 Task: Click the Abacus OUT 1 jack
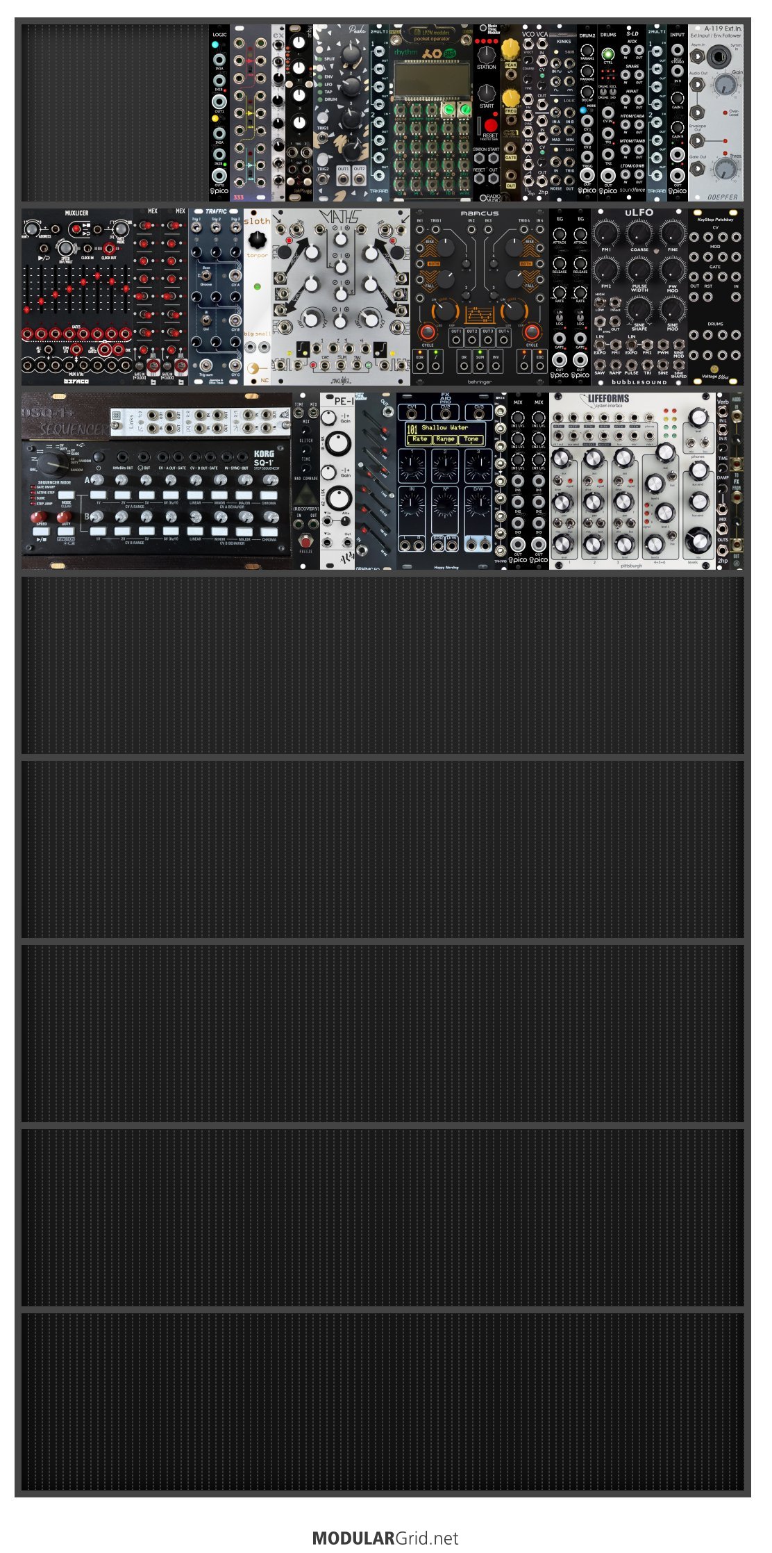click(456, 341)
